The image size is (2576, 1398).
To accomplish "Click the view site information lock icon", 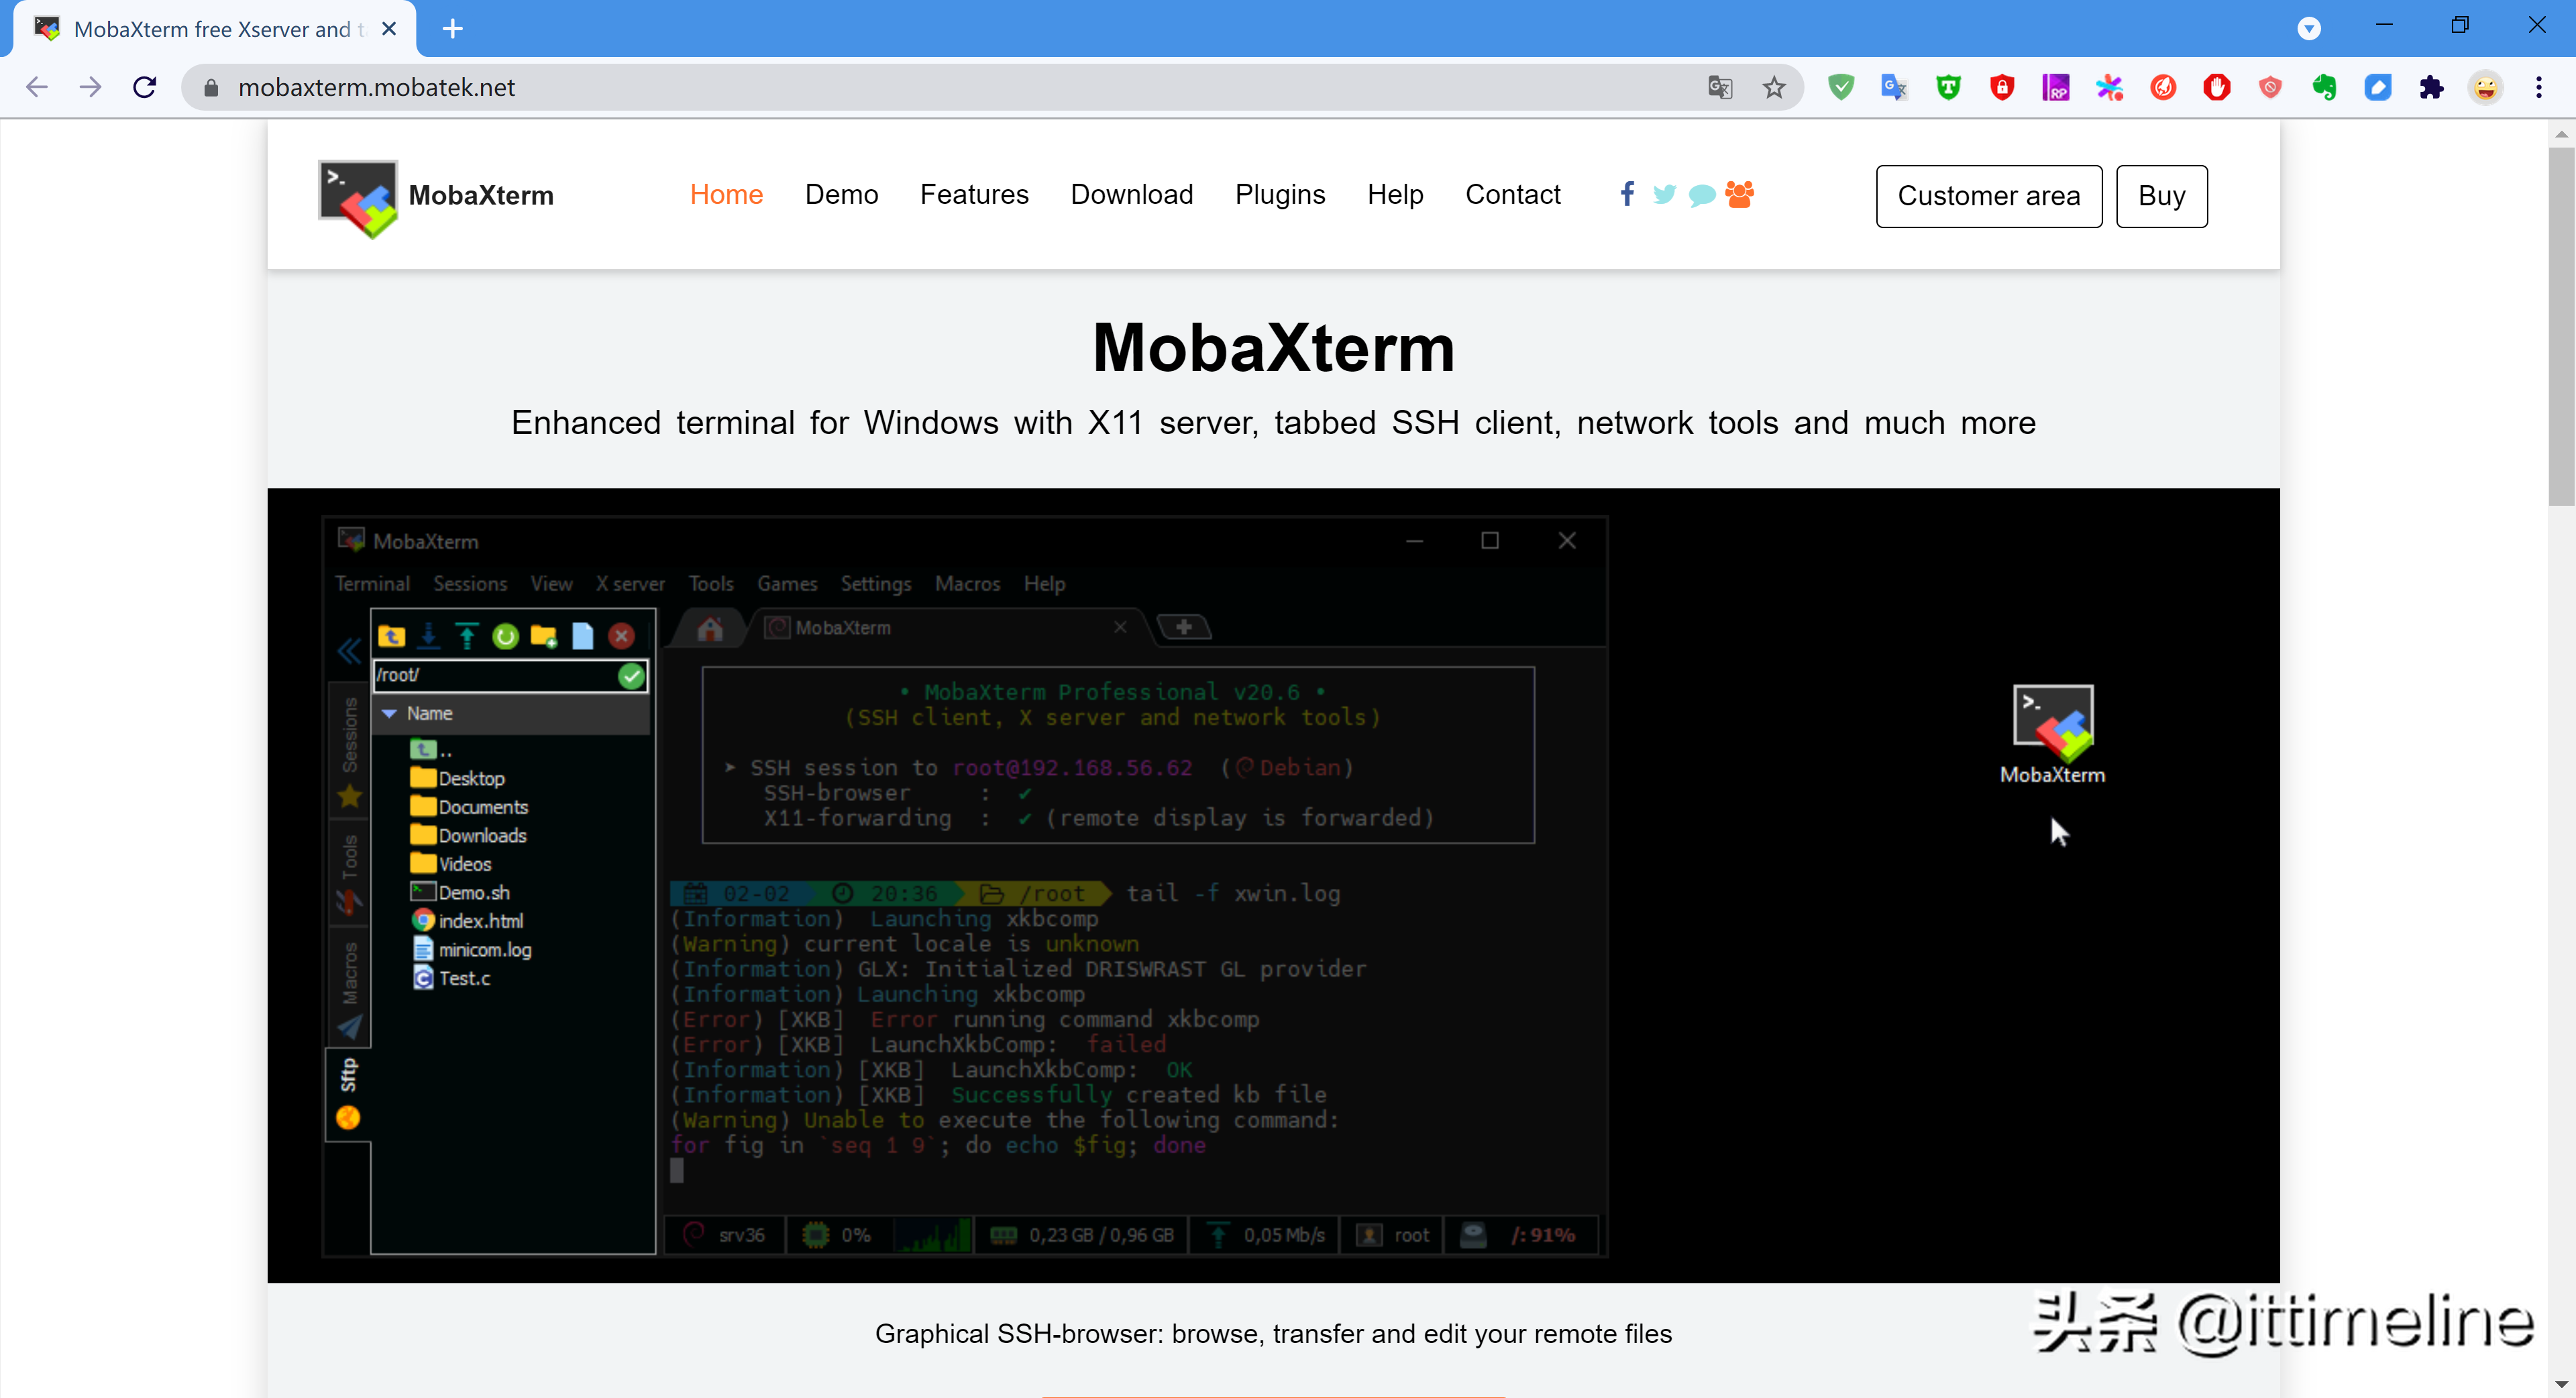I will [210, 87].
